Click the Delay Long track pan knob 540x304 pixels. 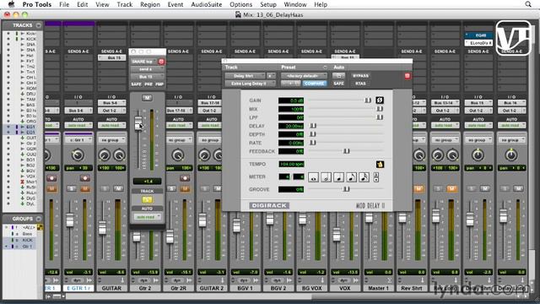(511, 155)
